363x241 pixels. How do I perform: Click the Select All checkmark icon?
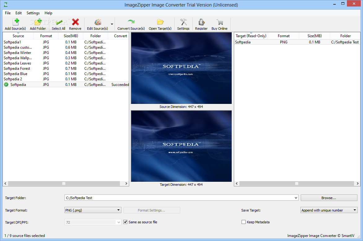point(59,22)
